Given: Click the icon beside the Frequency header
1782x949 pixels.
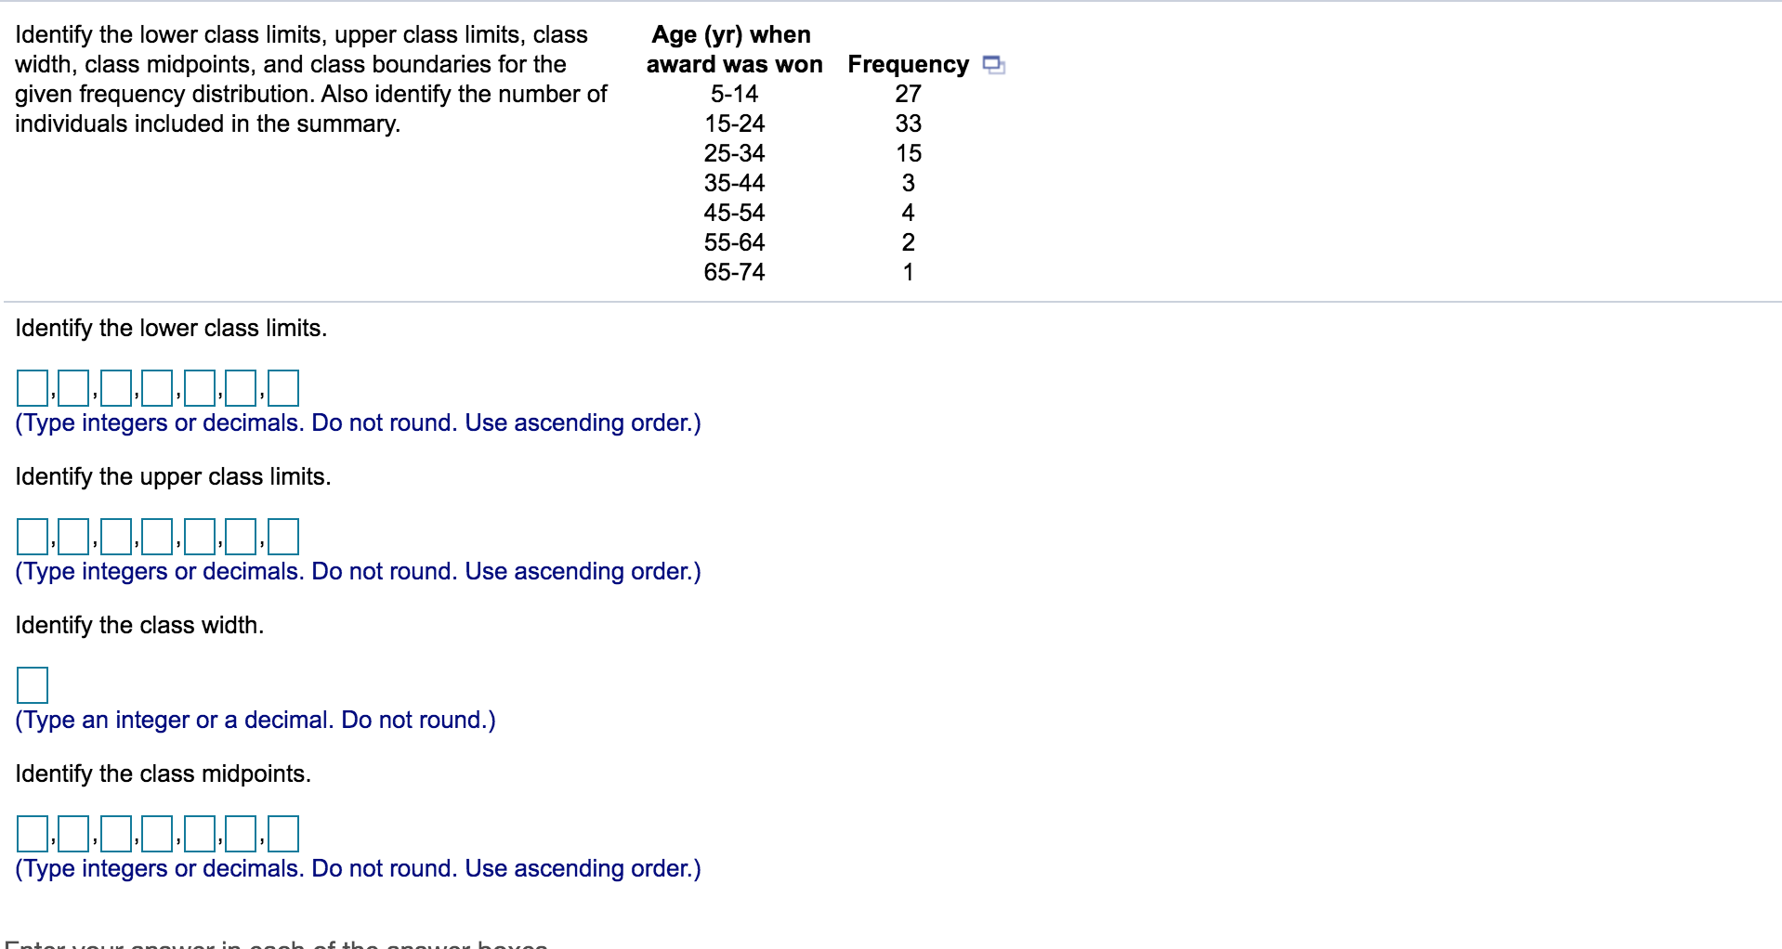Looking at the screenshot, I should pyautogui.click(x=993, y=64).
